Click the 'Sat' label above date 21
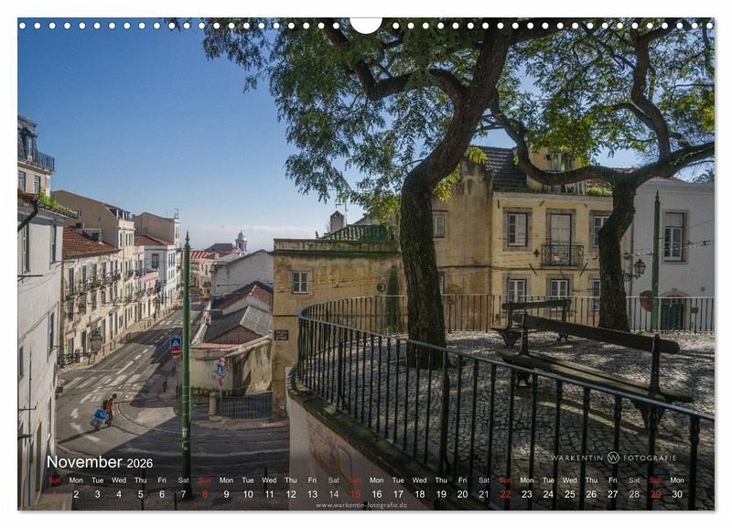Image resolution: width=732 pixels, height=528 pixels. point(484,480)
